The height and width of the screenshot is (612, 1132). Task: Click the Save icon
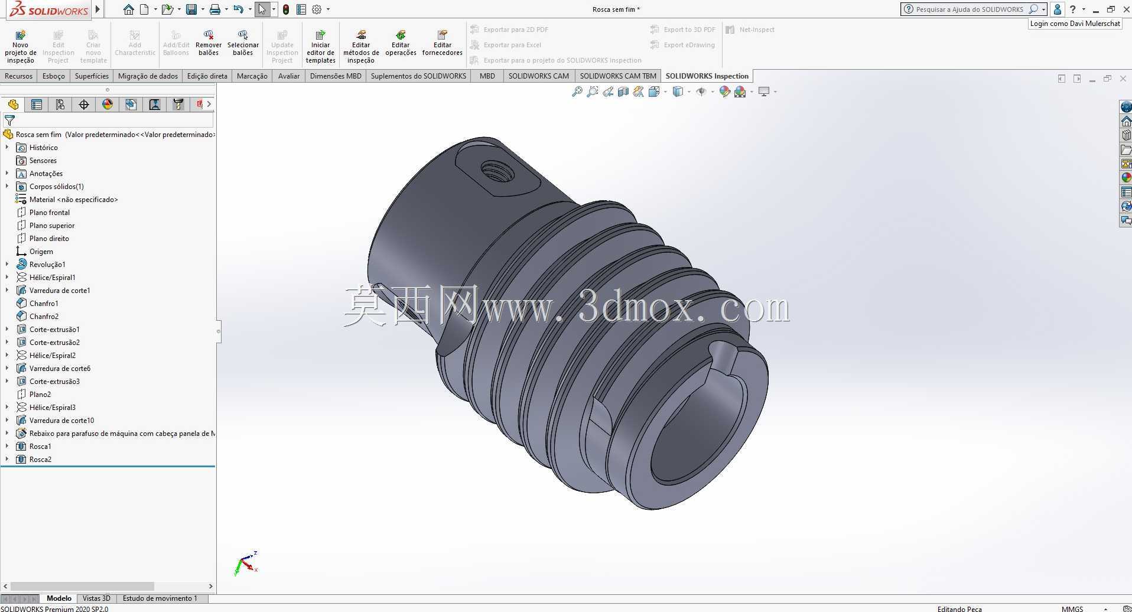click(x=191, y=9)
